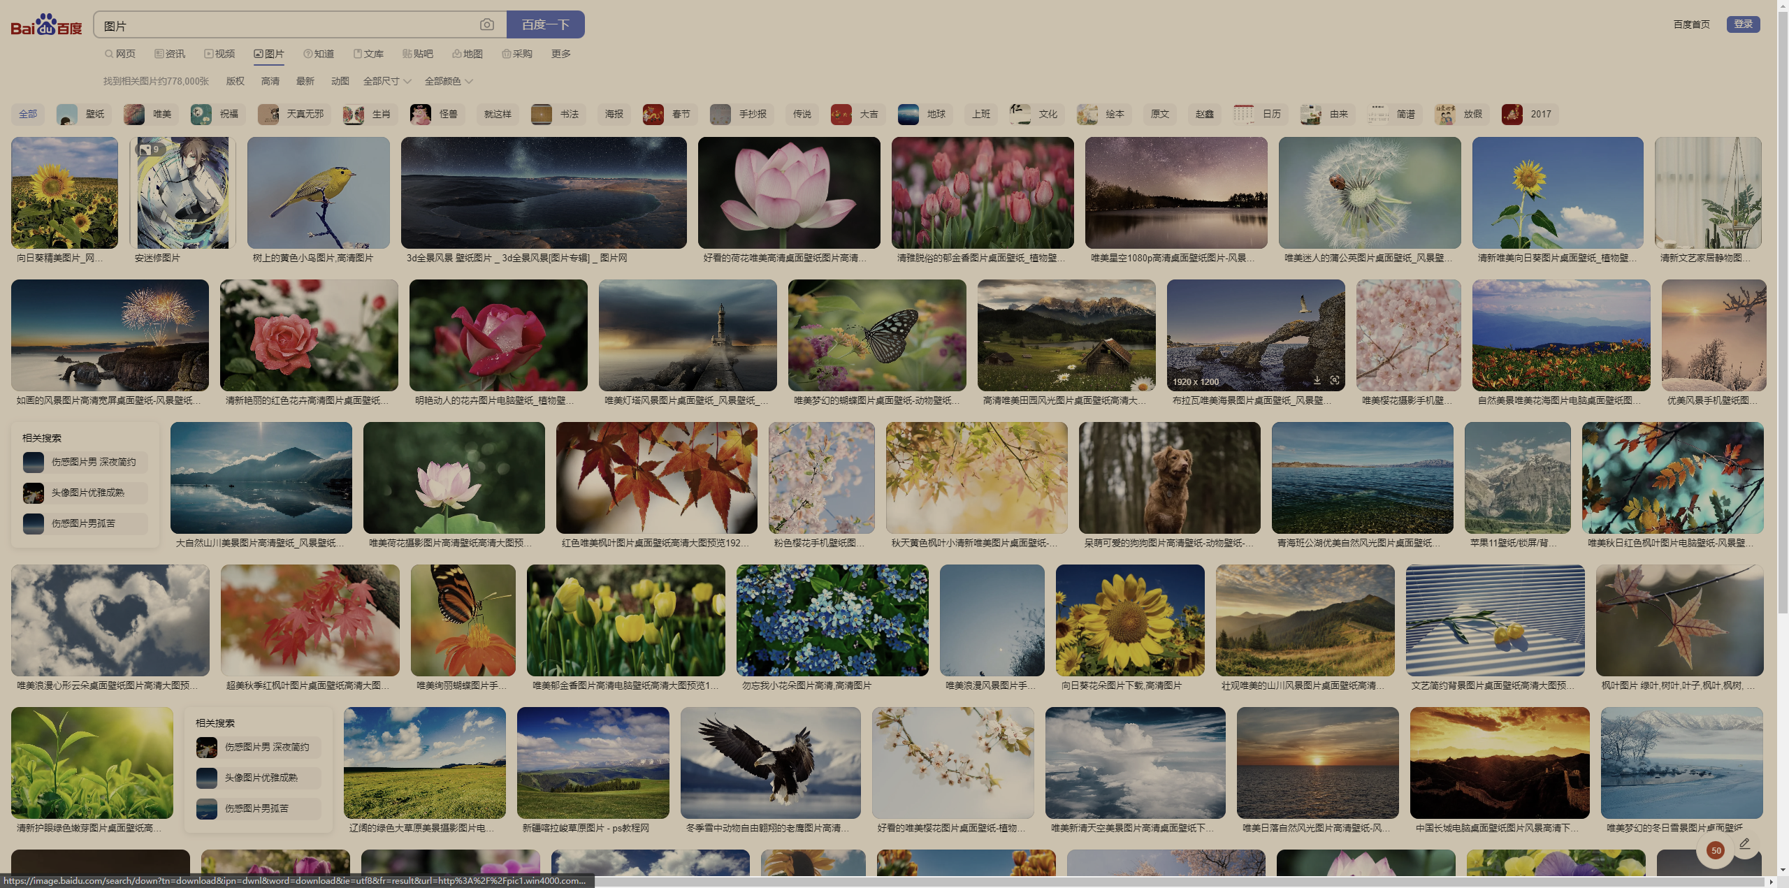Click download icon on the 1920 x 1200 image

point(1317,381)
